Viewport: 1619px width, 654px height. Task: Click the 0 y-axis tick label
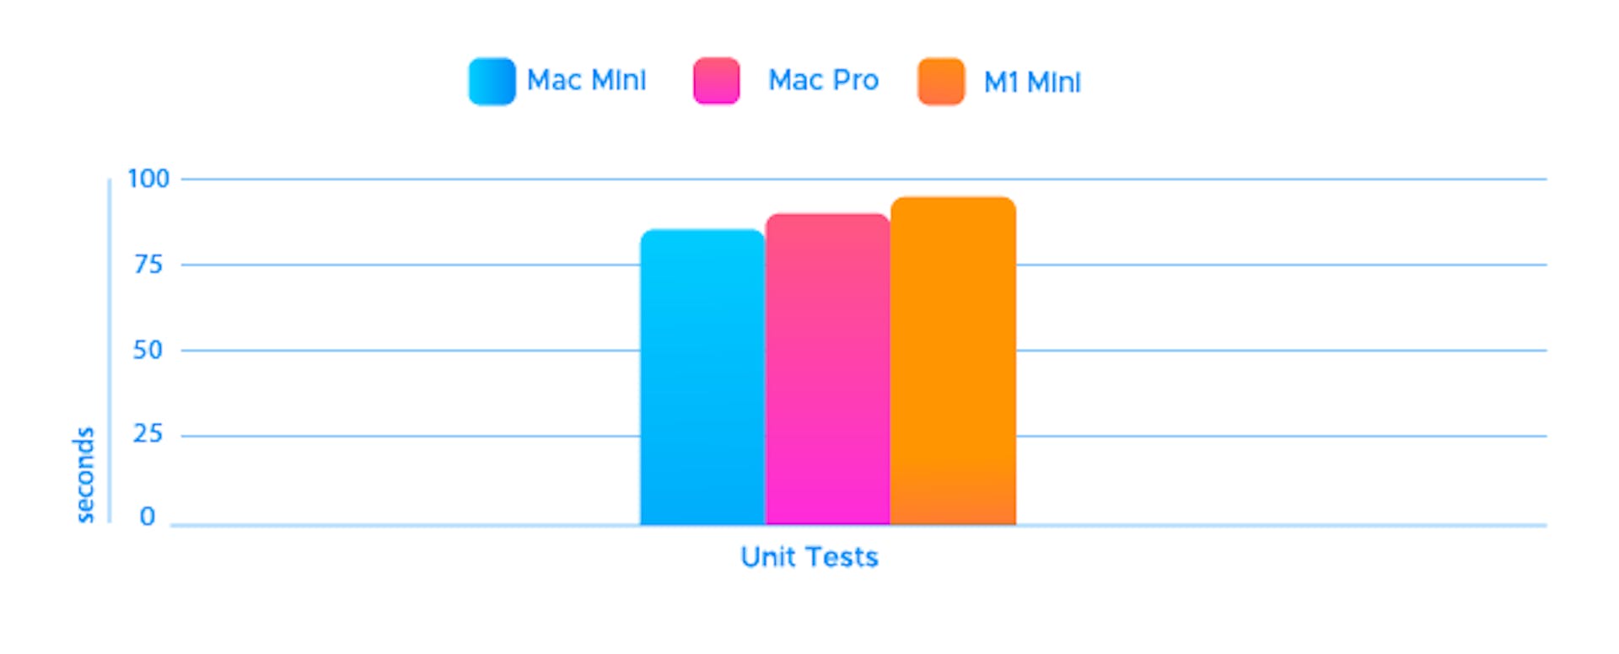click(148, 517)
